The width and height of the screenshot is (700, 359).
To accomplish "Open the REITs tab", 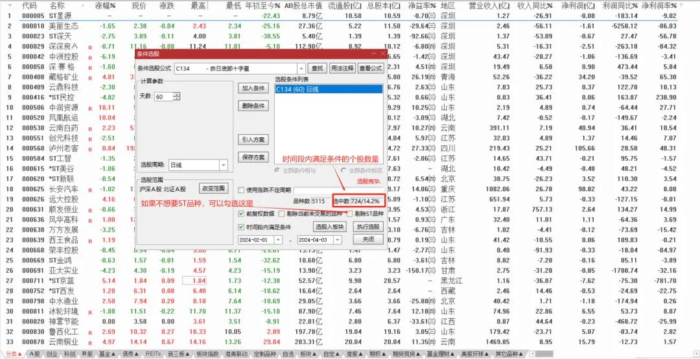I will click(x=153, y=354).
